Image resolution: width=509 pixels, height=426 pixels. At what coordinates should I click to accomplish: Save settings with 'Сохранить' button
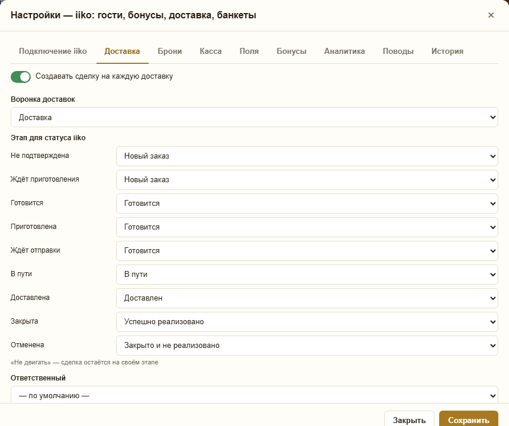coord(468,419)
